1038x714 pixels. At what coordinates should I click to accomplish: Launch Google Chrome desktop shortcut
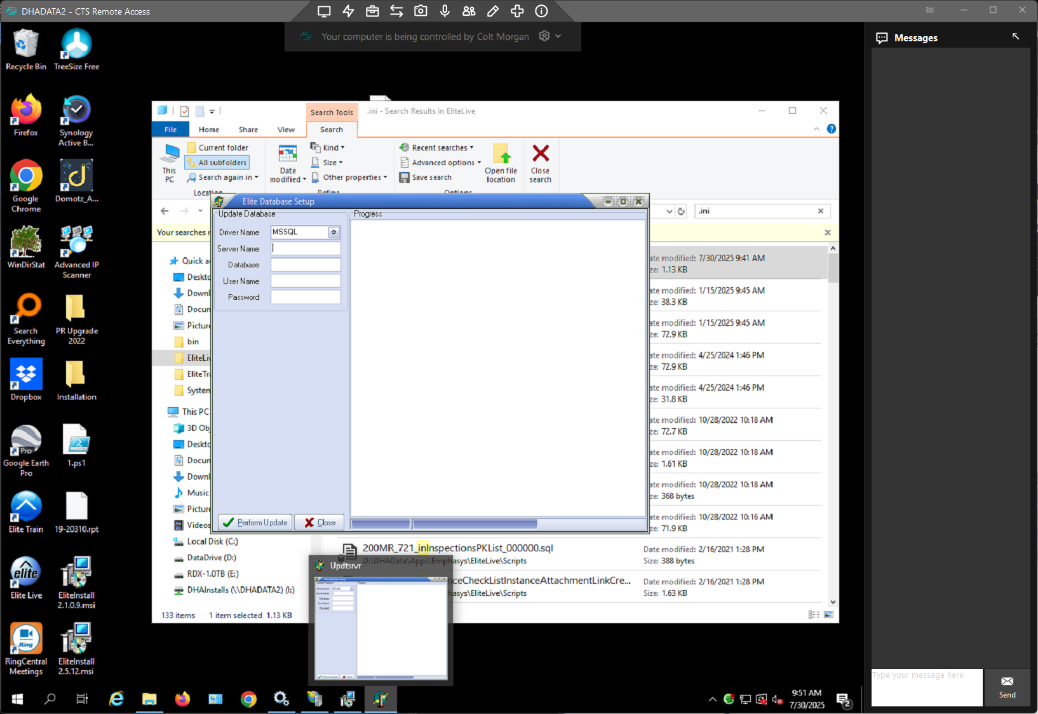26,185
